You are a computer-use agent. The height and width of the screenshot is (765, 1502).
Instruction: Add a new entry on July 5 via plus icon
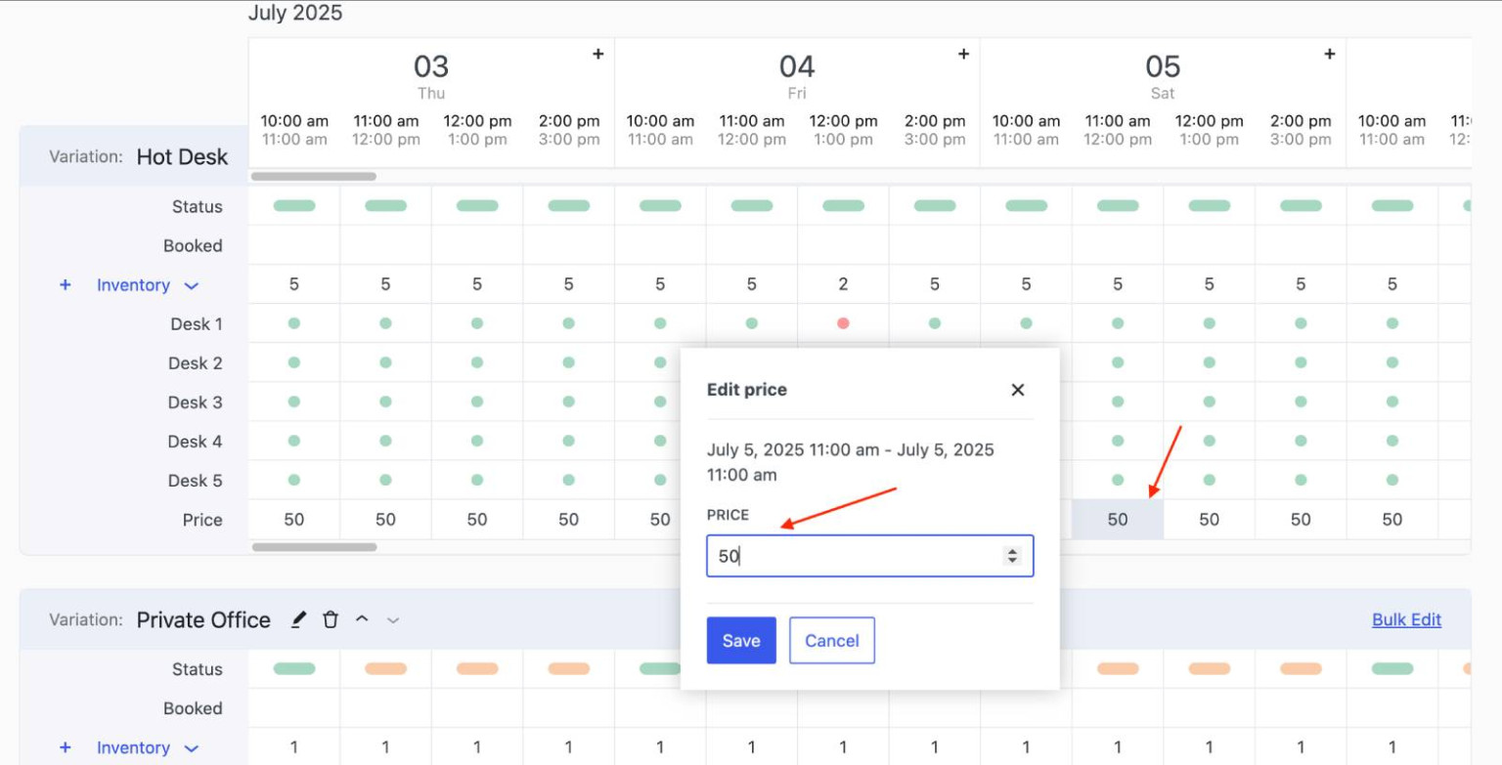tap(1329, 54)
